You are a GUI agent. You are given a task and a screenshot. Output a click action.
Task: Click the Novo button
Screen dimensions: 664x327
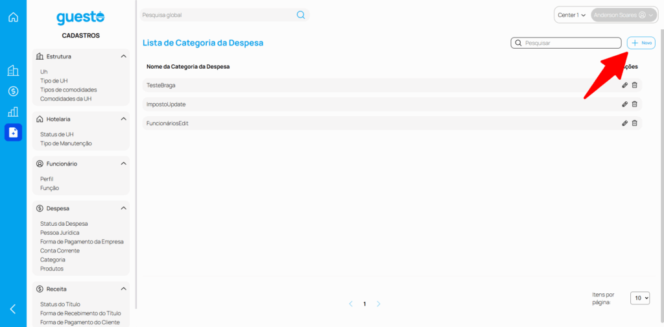pyautogui.click(x=641, y=43)
